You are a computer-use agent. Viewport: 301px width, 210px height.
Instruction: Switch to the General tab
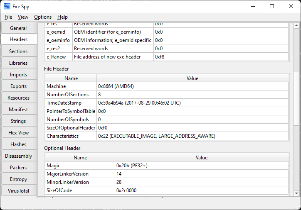coord(18,28)
